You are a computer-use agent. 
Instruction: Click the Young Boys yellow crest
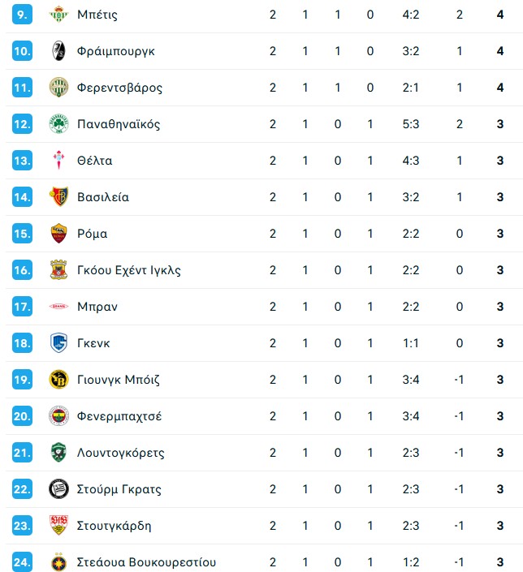(x=58, y=380)
